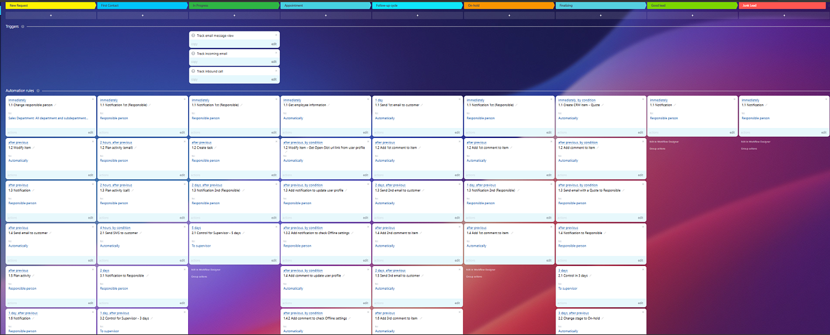Select the On-hold stage header
This screenshot has height=335, width=830.
click(x=509, y=6)
